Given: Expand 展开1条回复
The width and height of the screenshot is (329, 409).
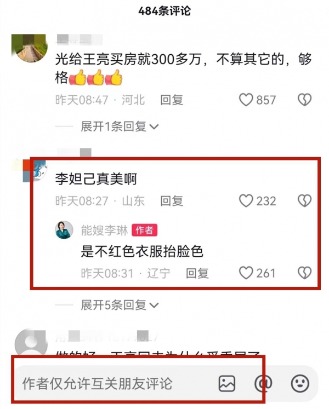Looking at the screenshot, I should tap(120, 127).
